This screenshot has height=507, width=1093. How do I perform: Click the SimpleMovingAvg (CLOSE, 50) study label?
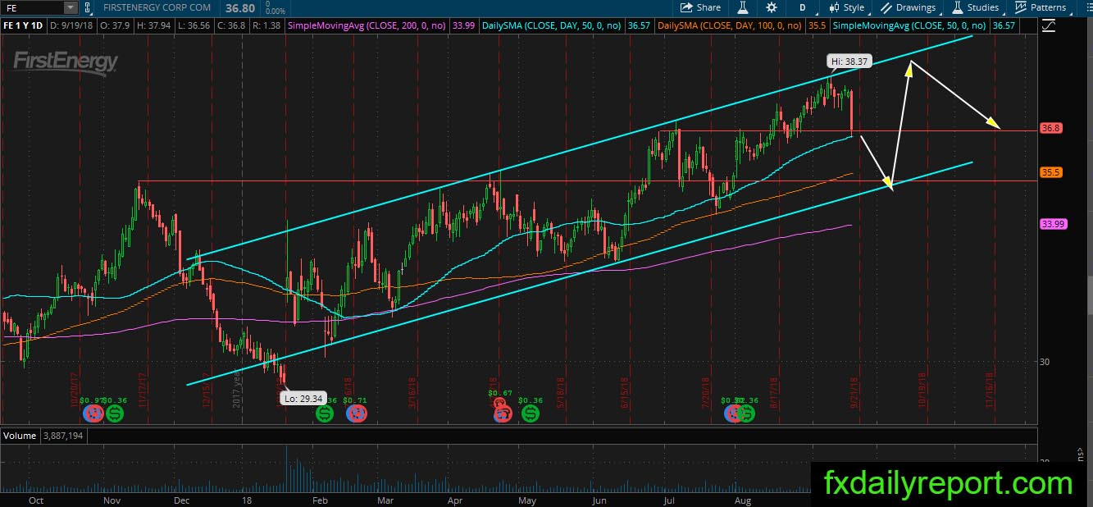click(x=909, y=26)
